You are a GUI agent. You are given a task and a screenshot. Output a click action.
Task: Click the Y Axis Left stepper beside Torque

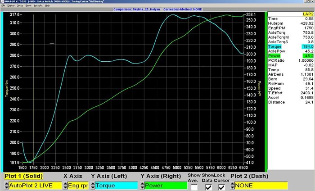tap(93, 186)
